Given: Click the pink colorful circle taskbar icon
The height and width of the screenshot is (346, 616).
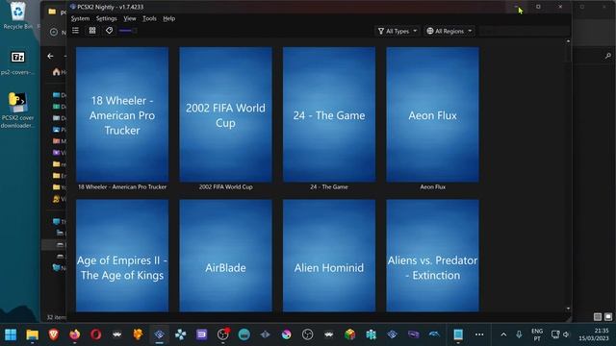Looking at the screenshot, I should tap(287, 334).
